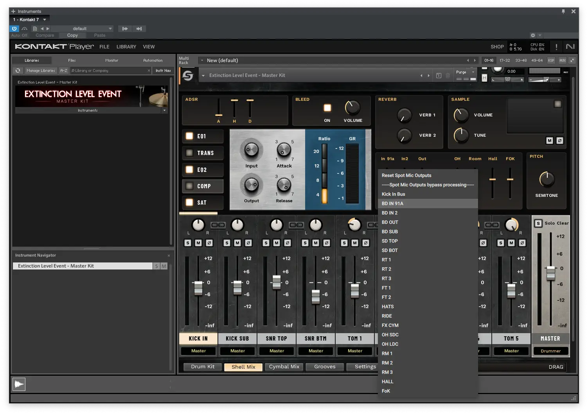
Task: Click the minimize rack view arrows icon
Action: [x=572, y=61]
